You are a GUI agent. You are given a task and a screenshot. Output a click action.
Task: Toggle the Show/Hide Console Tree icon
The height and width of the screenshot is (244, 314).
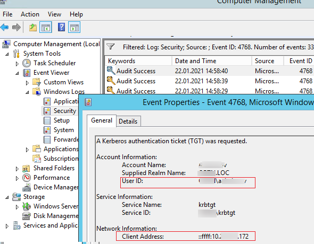[x=46, y=27]
